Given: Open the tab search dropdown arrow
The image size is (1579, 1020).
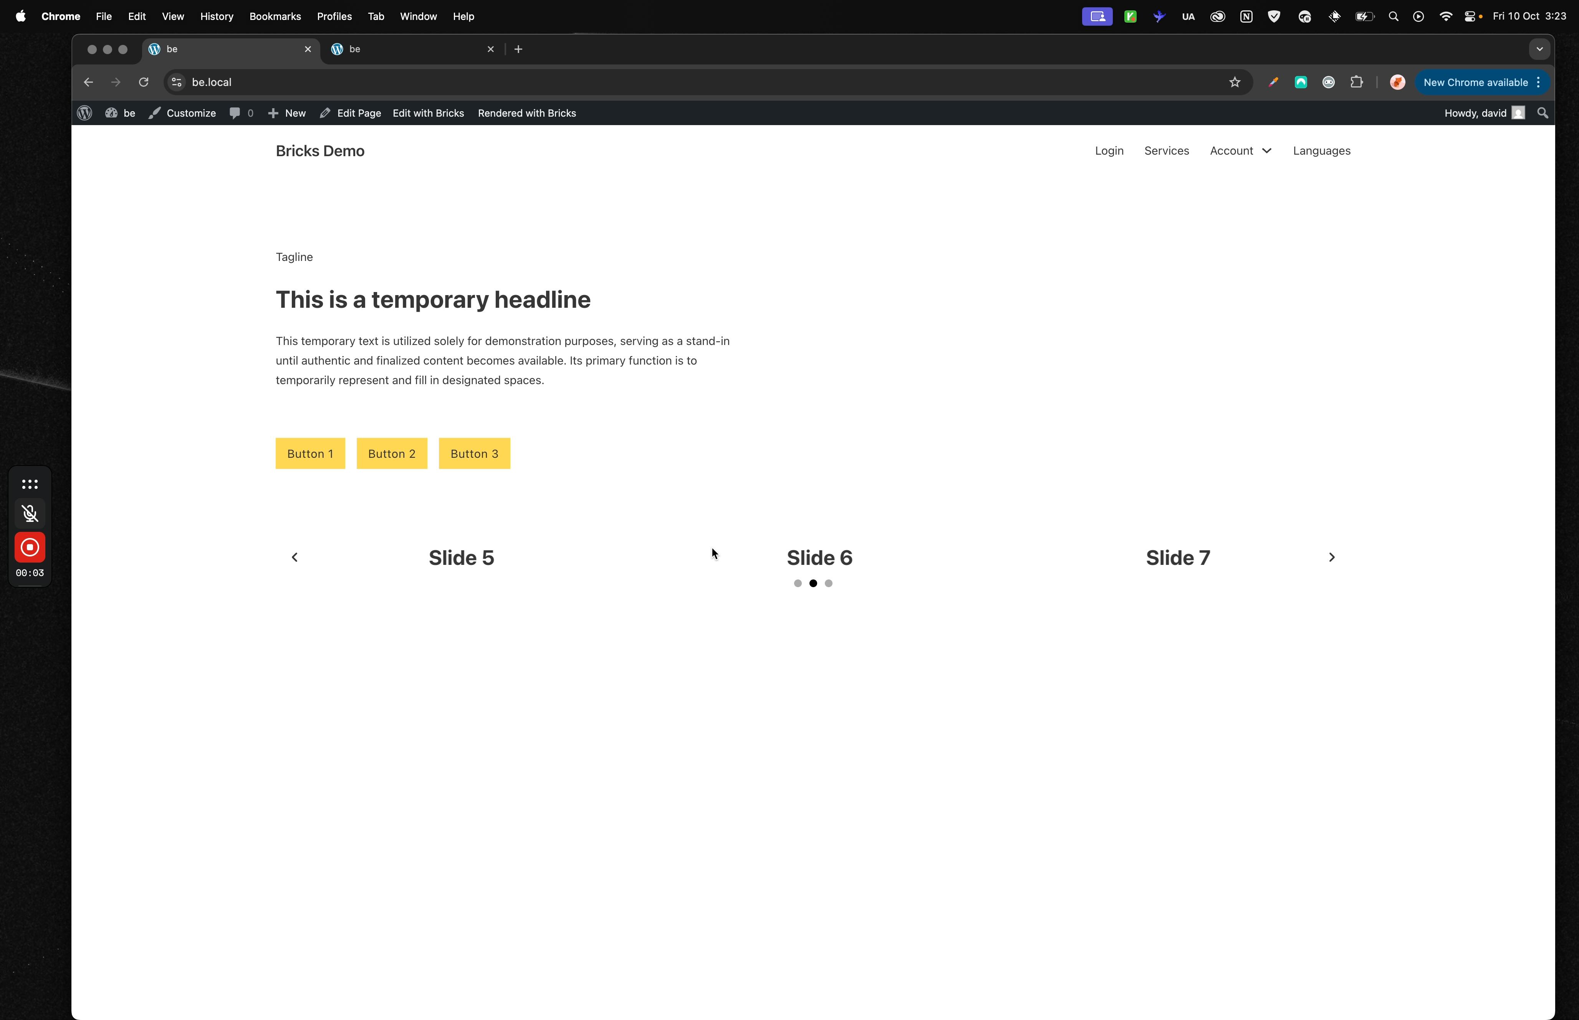Looking at the screenshot, I should 1539,49.
